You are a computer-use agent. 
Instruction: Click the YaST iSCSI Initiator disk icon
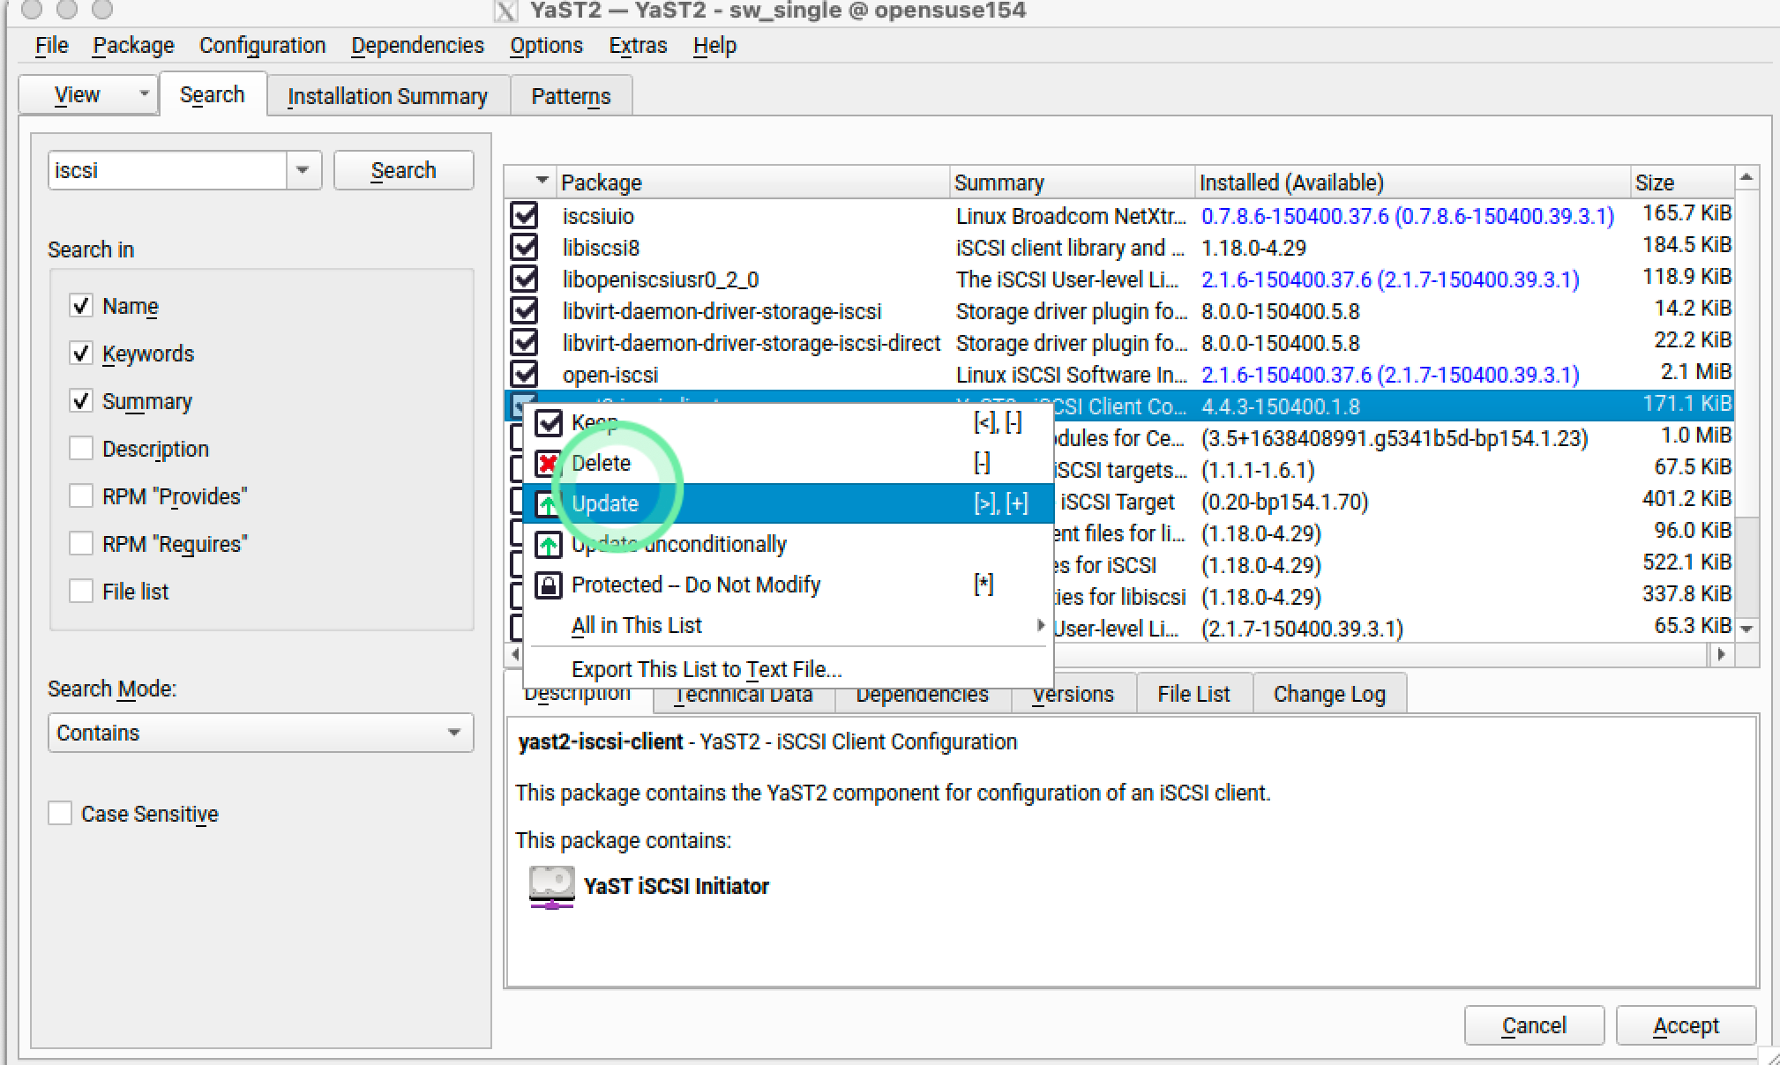(551, 887)
